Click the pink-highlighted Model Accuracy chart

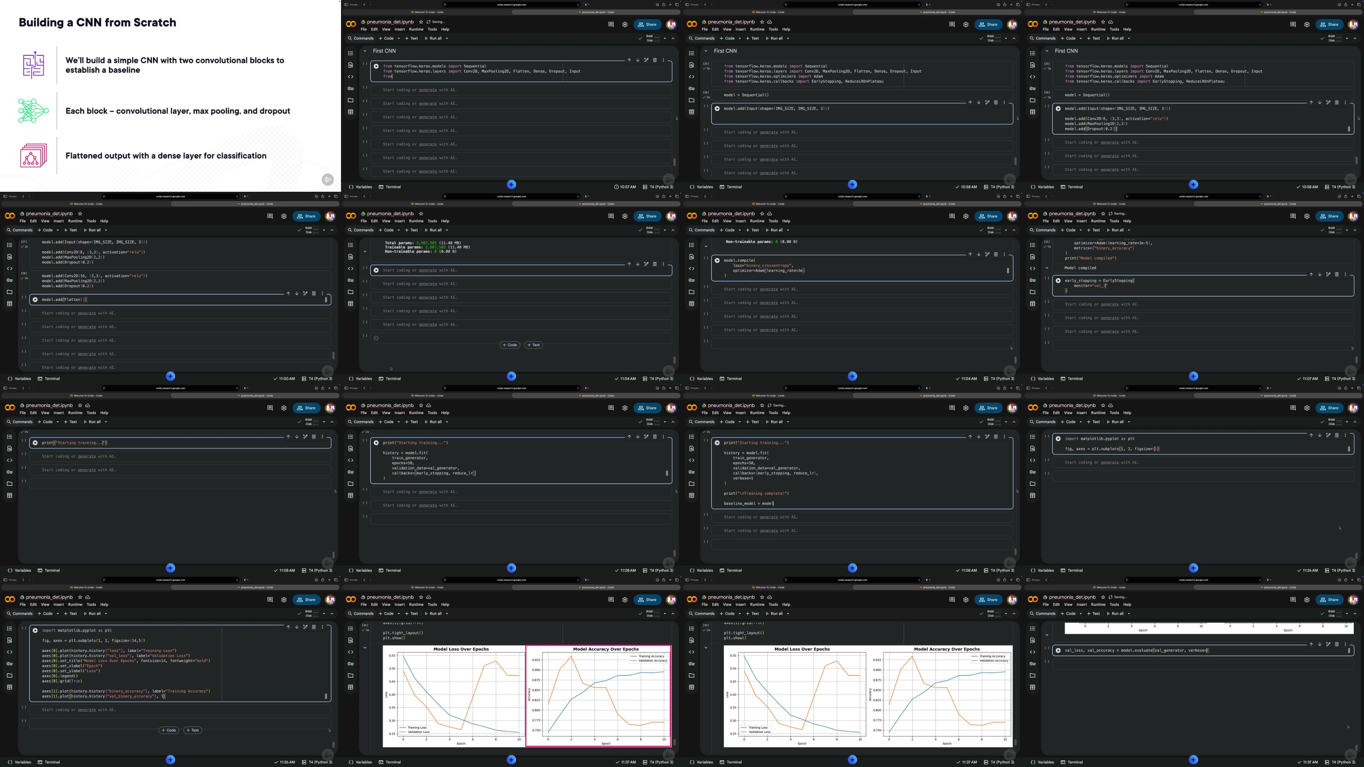[x=599, y=695]
